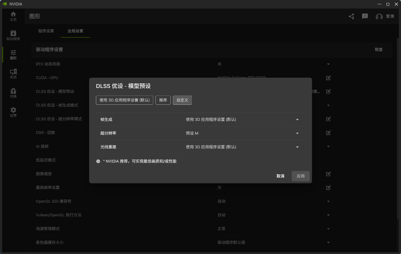
Task: Open the 兑换 redeem gift section
Action: [13, 93]
